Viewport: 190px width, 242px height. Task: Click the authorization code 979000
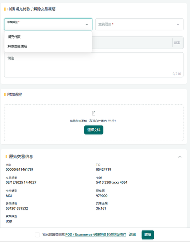tap(102, 196)
